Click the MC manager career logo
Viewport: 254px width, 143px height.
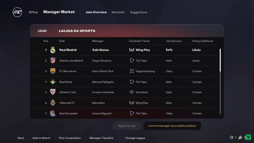pyautogui.click(x=17, y=12)
